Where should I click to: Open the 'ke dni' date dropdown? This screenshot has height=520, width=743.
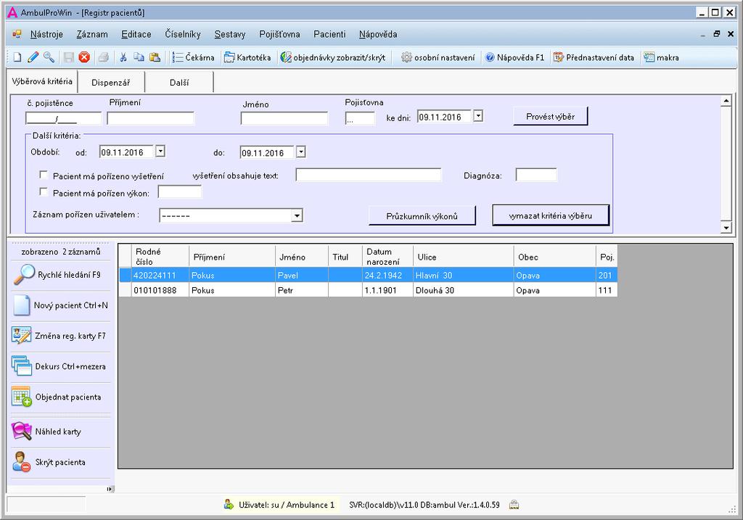478,116
